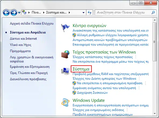159x118 pixels.
Task: Open Εμφάνιση και Εξατομίκευση category
Action: [30, 67]
